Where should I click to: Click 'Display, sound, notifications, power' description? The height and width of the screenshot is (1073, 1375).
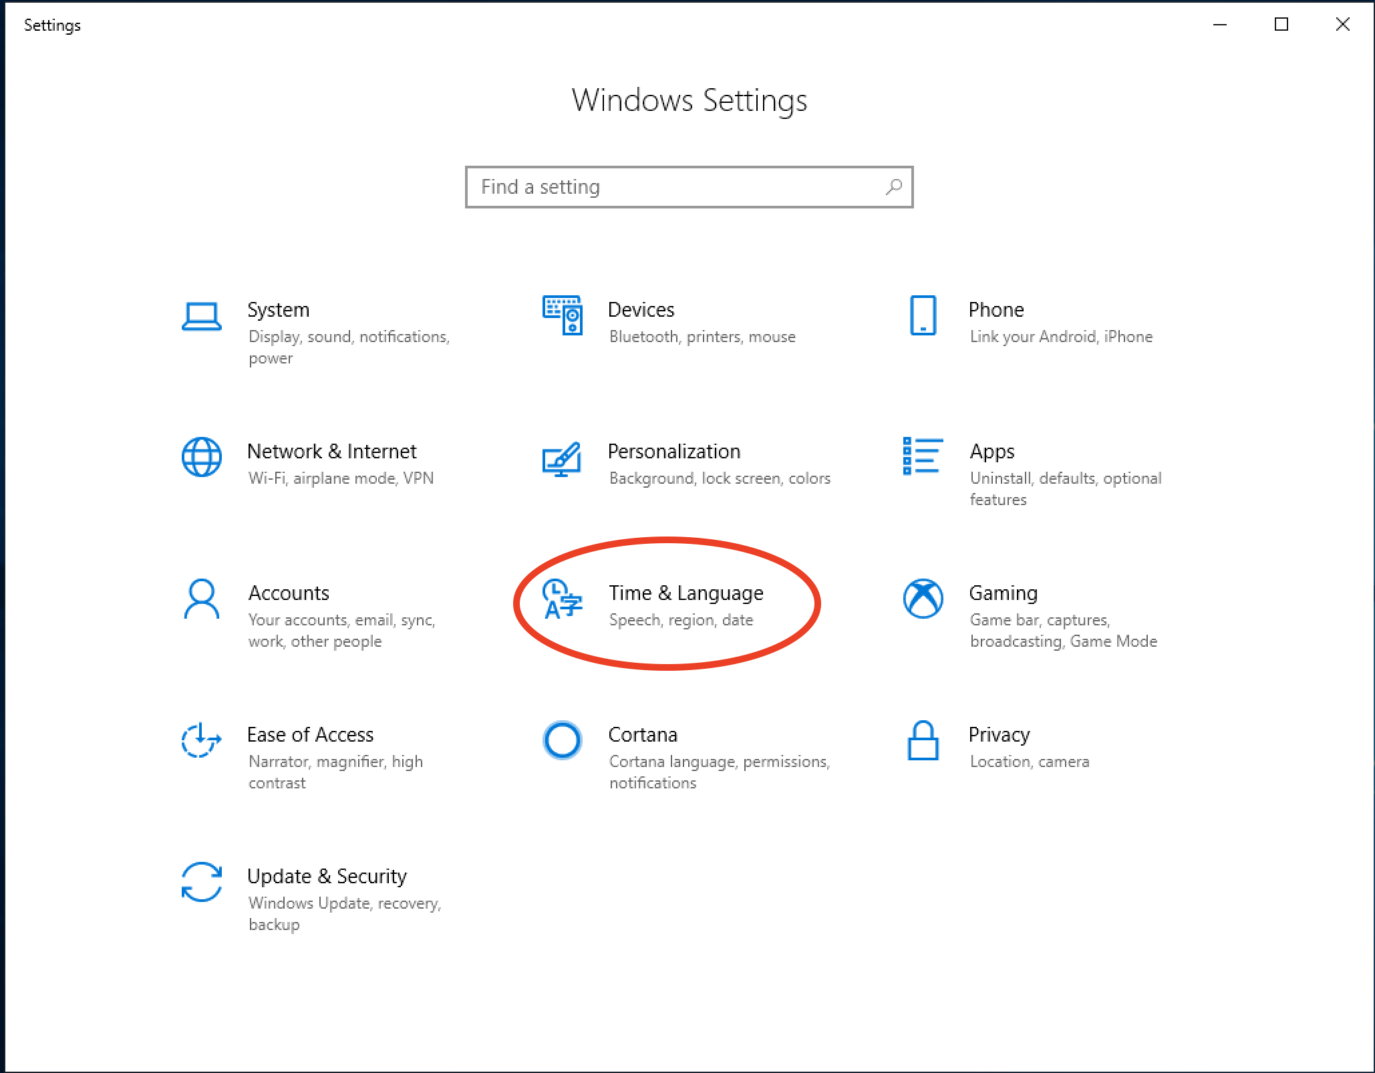click(x=349, y=347)
